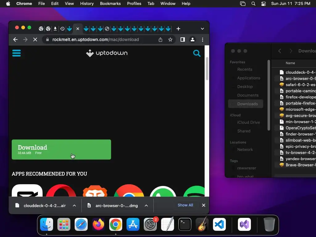Screen dimensions: 316x237
Task: Open the Chrome profile icon
Action: coord(193,39)
